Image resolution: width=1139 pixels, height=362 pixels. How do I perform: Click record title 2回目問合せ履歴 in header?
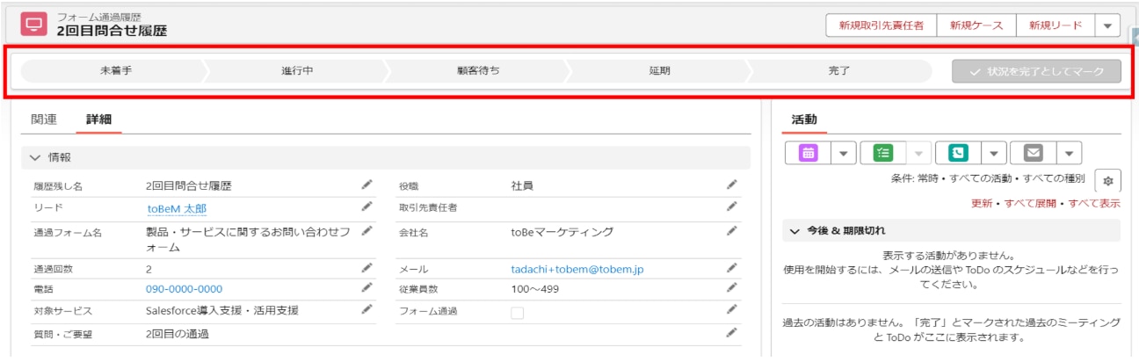112,31
